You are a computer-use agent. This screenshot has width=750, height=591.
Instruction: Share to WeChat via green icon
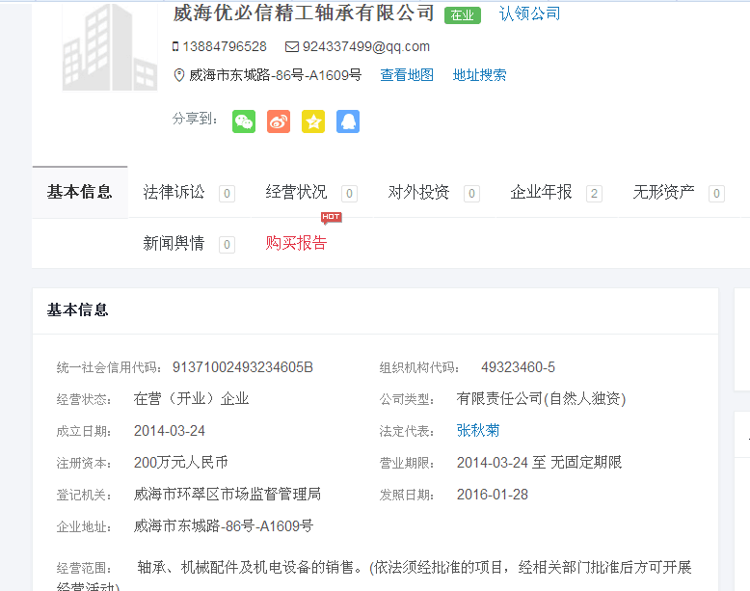[x=244, y=121]
